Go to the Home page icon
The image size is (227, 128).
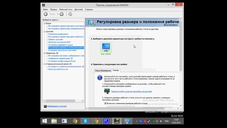[70, 14]
